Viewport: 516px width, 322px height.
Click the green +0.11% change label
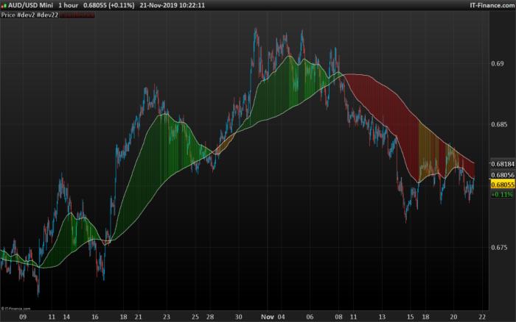click(502, 195)
